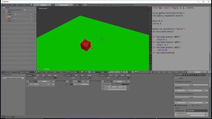The image size is (212, 119).
Task: Delete the mover actuator with X icon
Action: 129,81
